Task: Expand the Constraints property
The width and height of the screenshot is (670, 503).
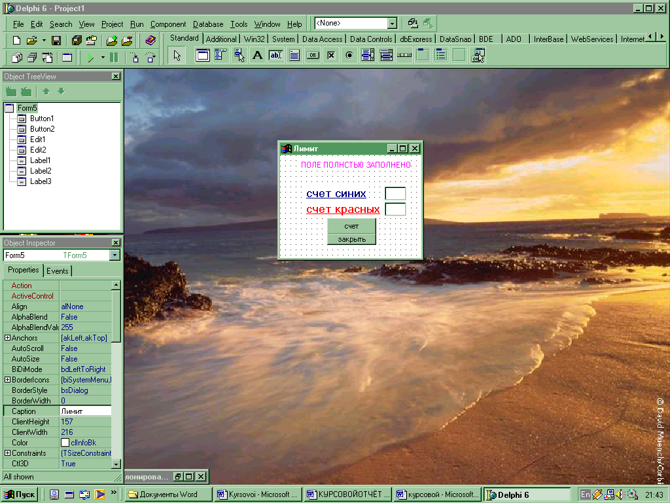Action: 7,453
